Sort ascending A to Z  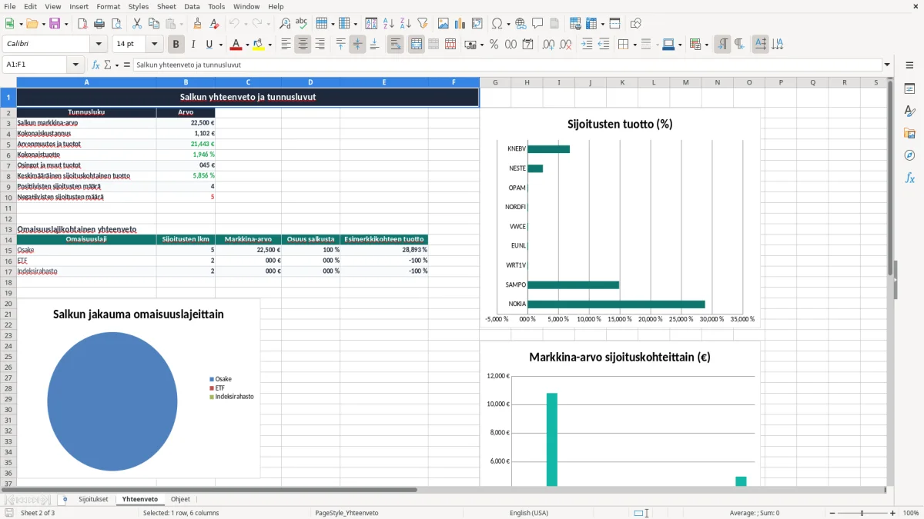(x=389, y=24)
